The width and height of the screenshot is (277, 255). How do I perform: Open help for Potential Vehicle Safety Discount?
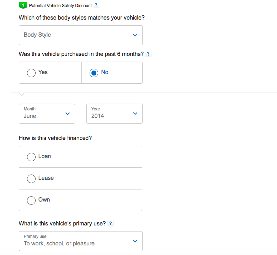(x=96, y=5)
